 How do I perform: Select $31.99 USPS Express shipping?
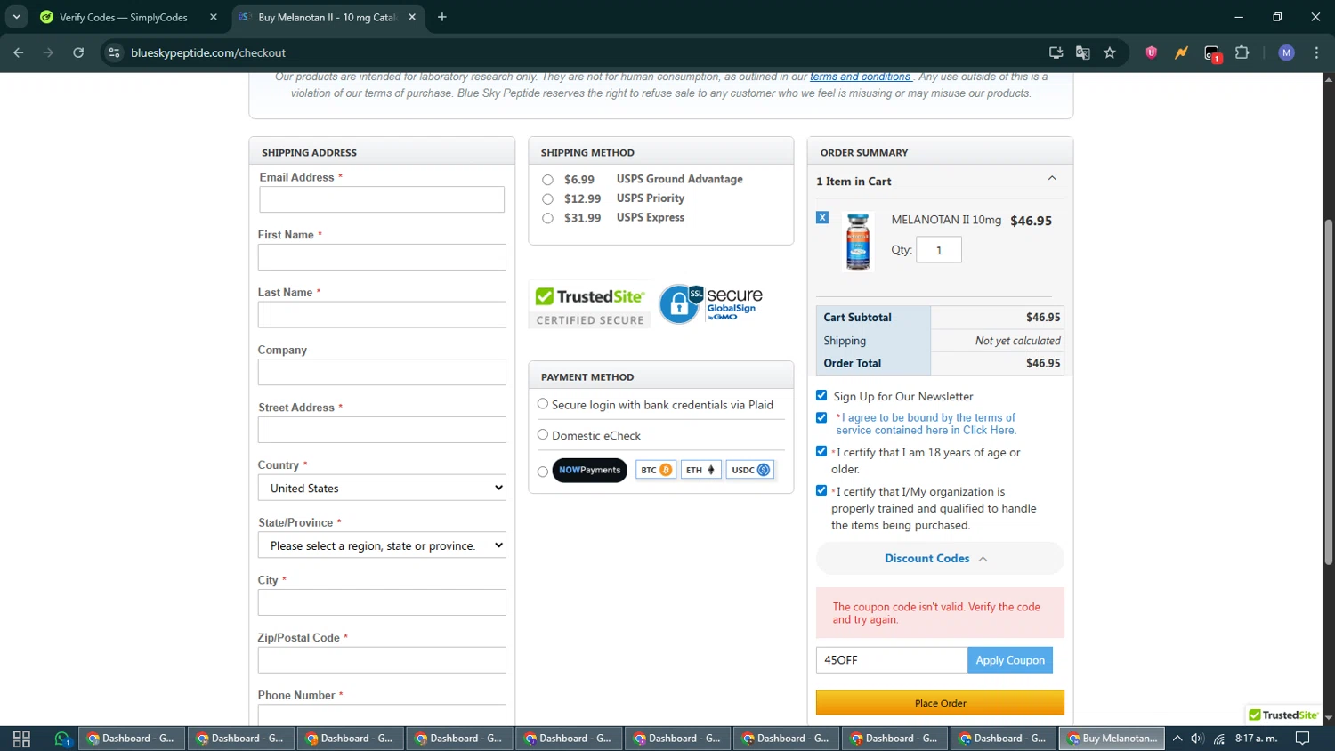tap(547, 218)
